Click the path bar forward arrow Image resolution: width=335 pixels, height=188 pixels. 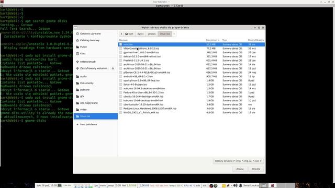174,34
